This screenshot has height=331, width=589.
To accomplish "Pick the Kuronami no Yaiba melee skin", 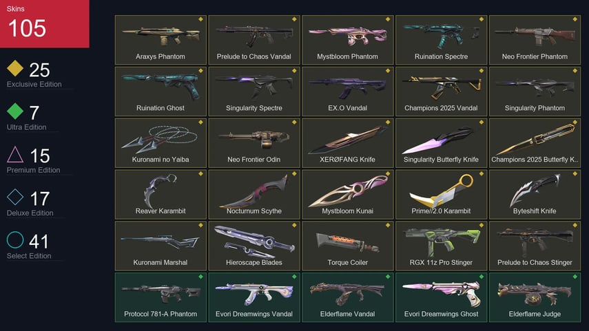I will click(161, 142).
